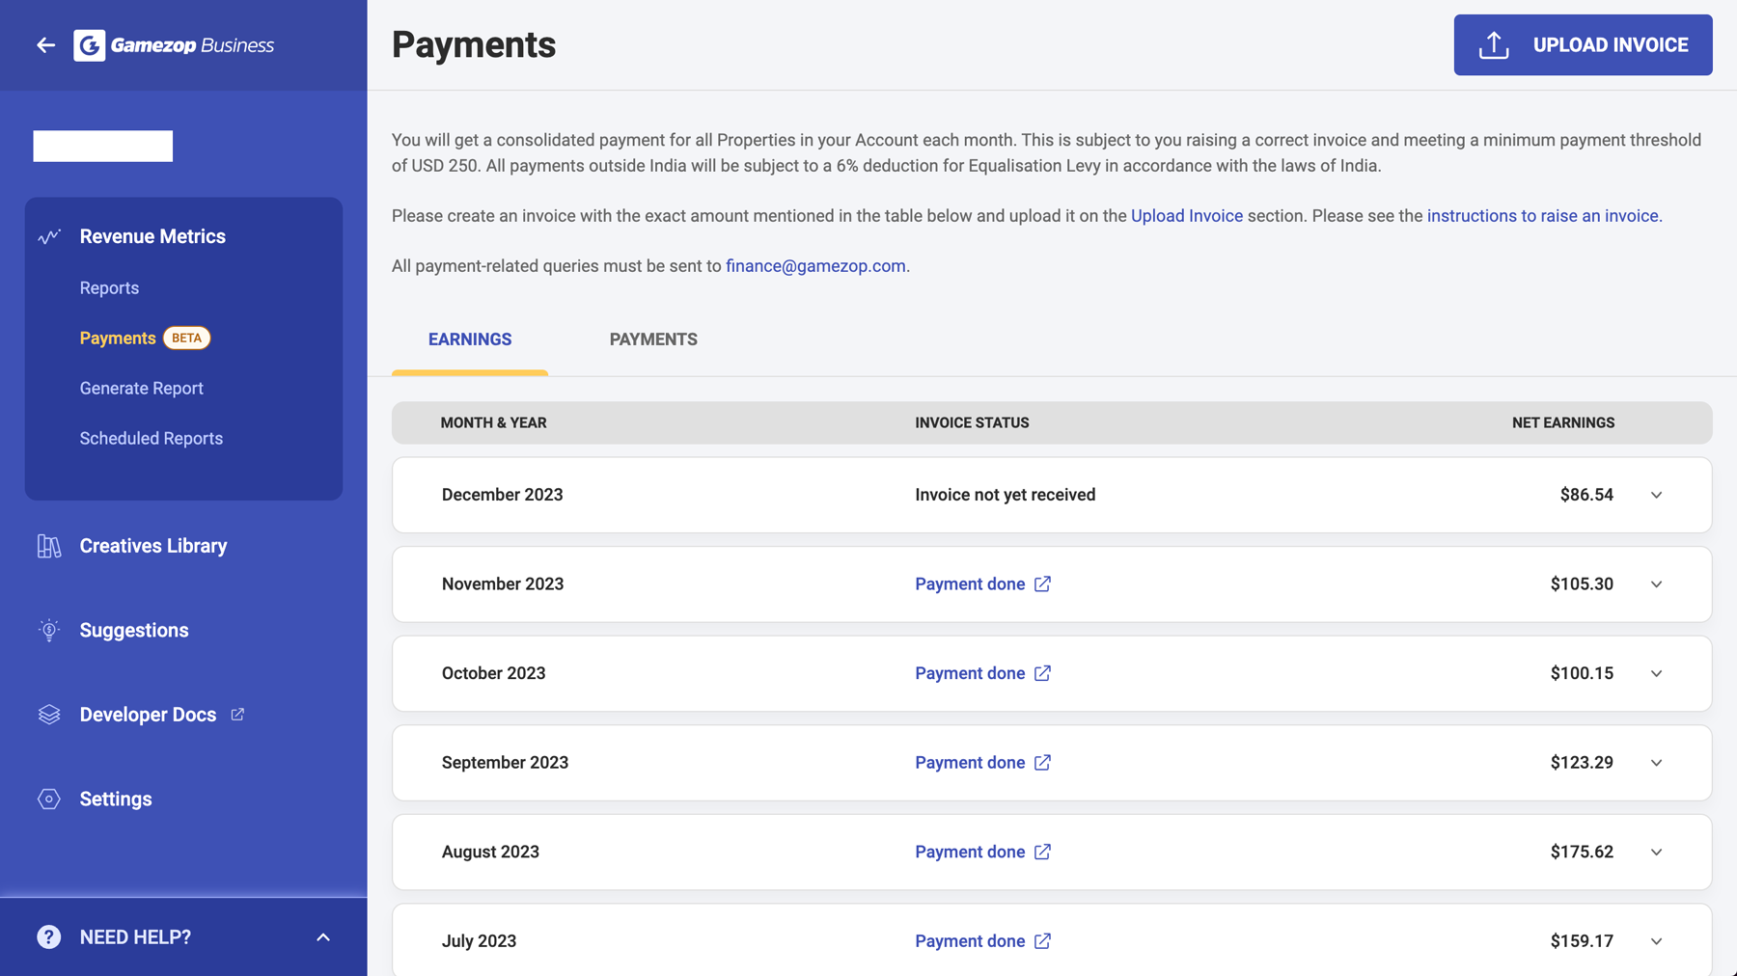This screenshot has height=976, width=1737.
Task: Select the Earnings tab
Action: pyautogui.click(x=470, y=339)
